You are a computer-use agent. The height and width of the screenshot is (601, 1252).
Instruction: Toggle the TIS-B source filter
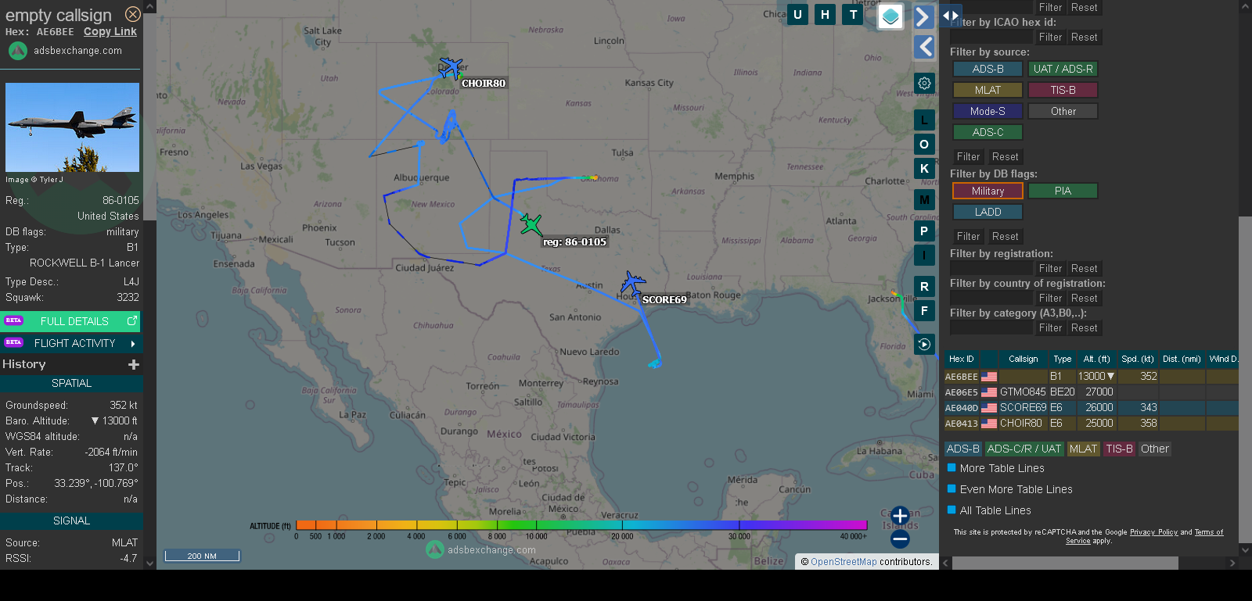(1063, 90)
